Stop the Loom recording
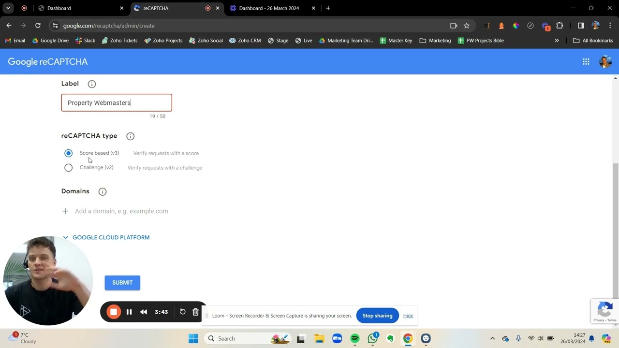Viewport: 619px width, 348px height. pos(114,312)
